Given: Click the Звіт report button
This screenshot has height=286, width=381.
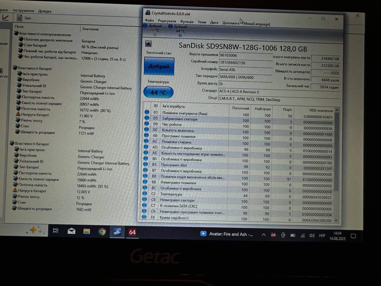Looking at the screenshot, I should click(24, 18).
